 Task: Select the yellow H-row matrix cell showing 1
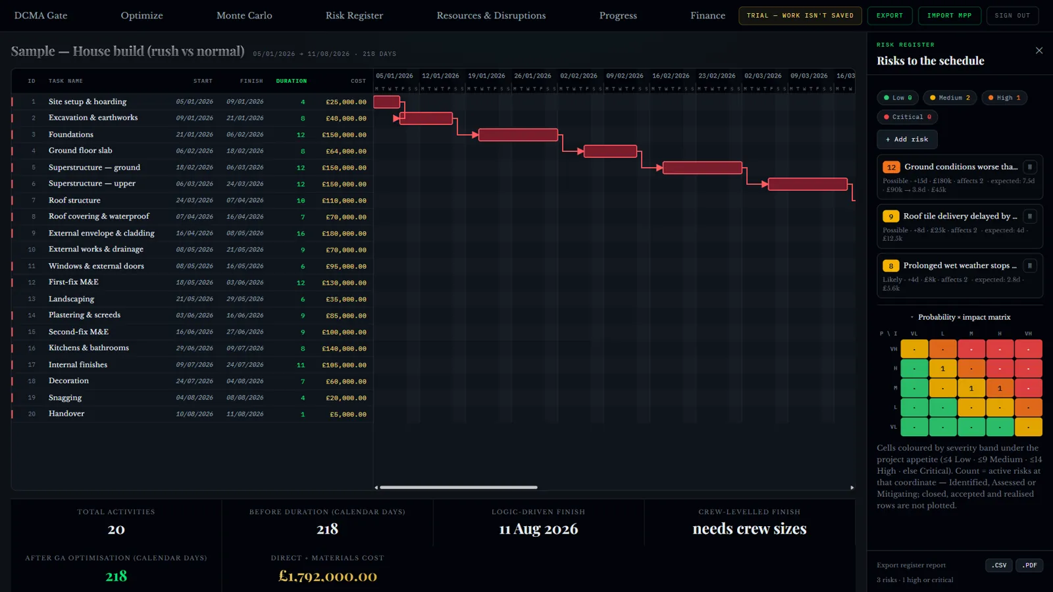(x=942, y=369)
